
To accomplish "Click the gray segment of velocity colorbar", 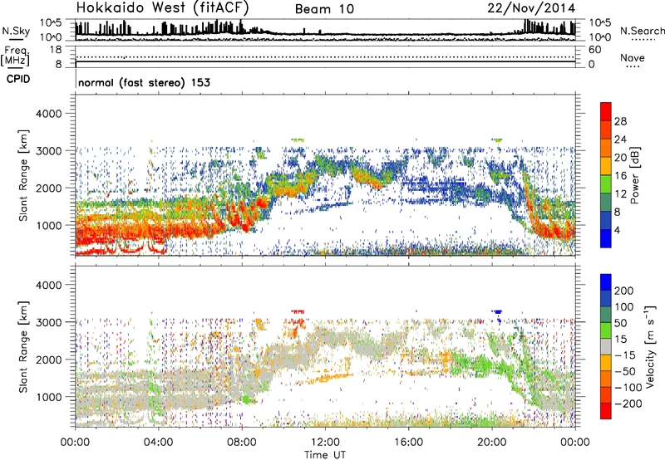I will (606, 346).
